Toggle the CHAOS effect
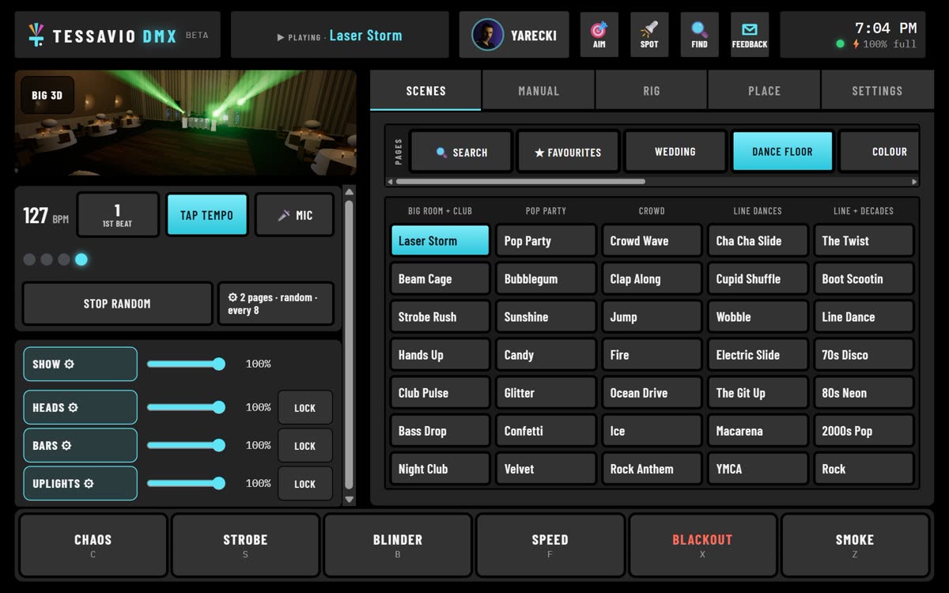Viewport: 949px width, 593px height. [93, 546]
